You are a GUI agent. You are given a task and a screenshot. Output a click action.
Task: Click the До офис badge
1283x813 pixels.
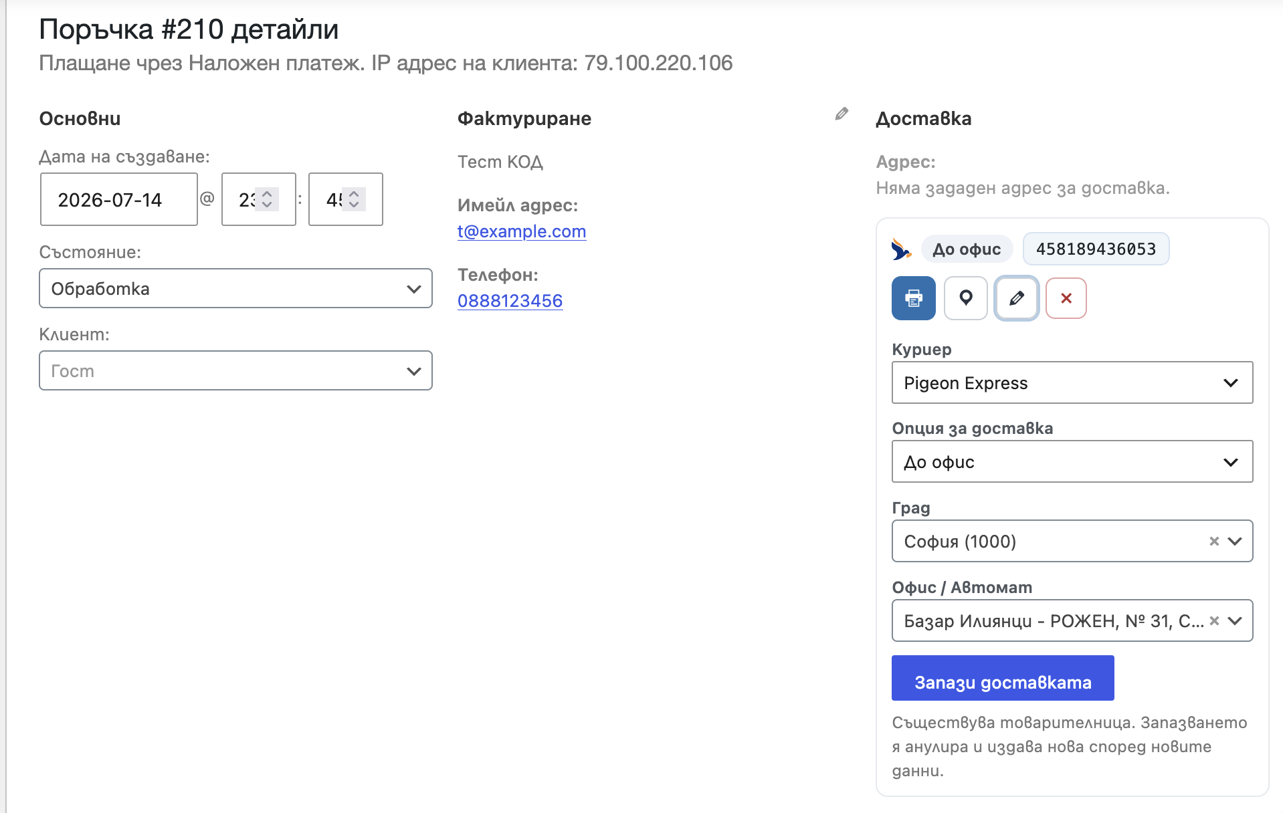(x=967, y=249)
